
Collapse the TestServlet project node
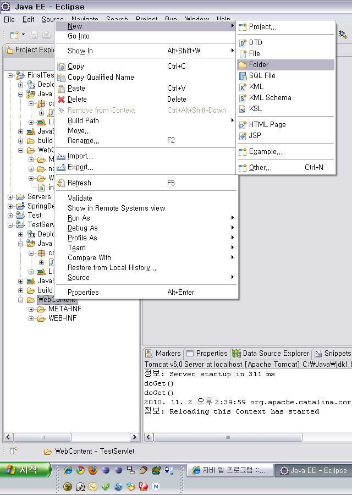[x=10, y=225]
